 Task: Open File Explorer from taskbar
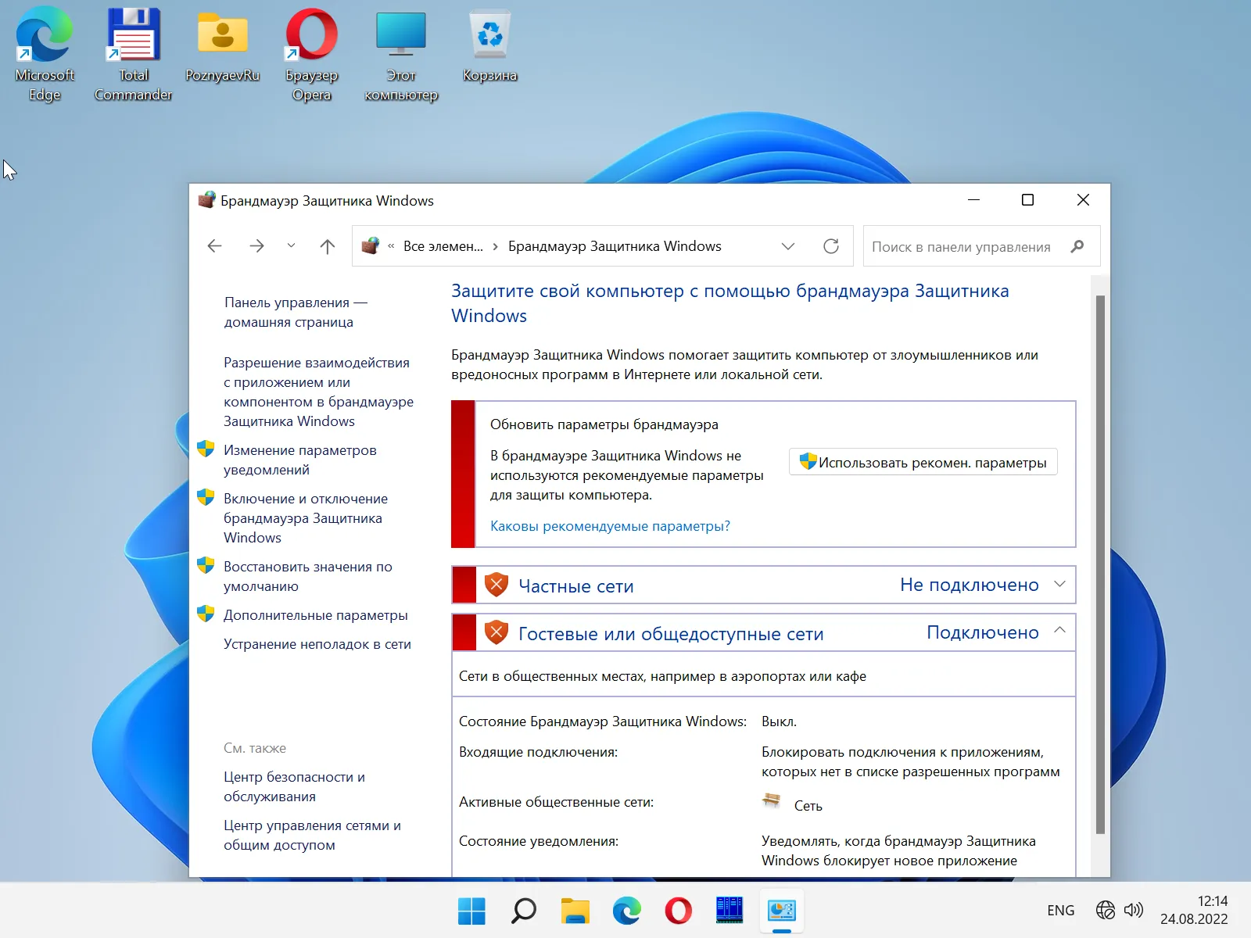click(575, 911)
